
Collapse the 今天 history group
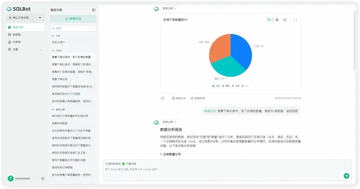[x=53, y=36]
